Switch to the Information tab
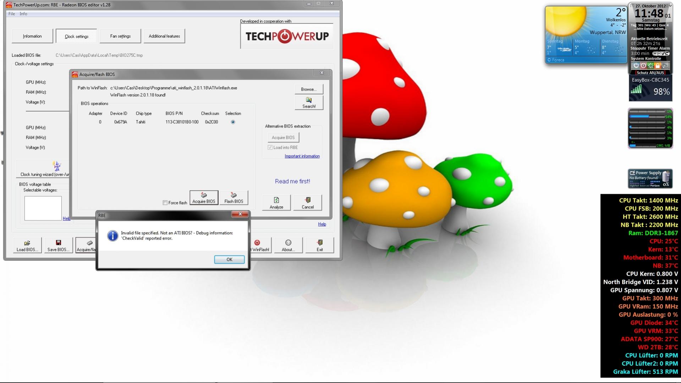The image size is (681, 383). [x=32, y=36]
